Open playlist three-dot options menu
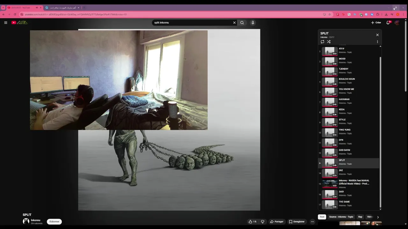The width and height of the screenshot is (408, 229). [x=377, y=42]
